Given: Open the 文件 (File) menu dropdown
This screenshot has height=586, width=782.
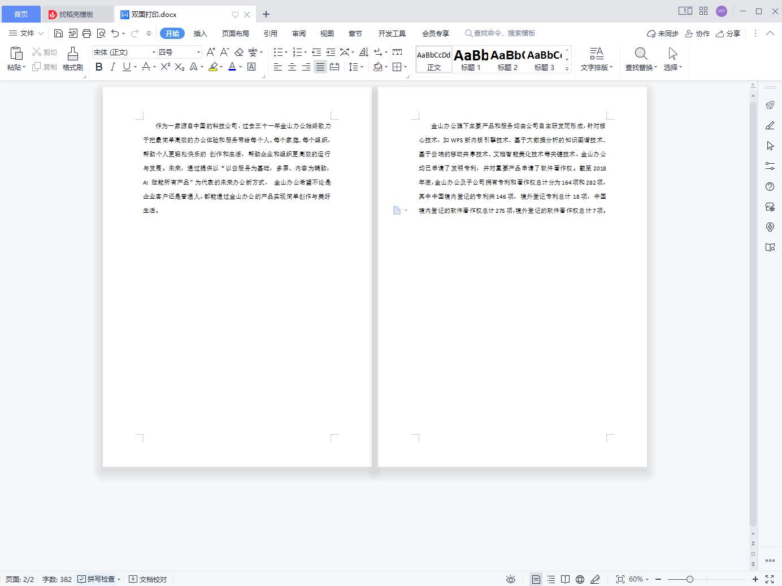Looking at the screenshot, I should tap(26, 33).
